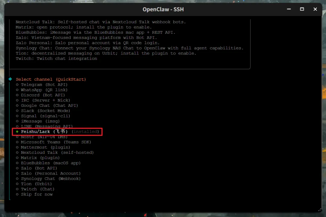The width and height of the screenshot is (326, 217).
Task: Select Google Chat (Chat API) option
Action: point(47,106)
